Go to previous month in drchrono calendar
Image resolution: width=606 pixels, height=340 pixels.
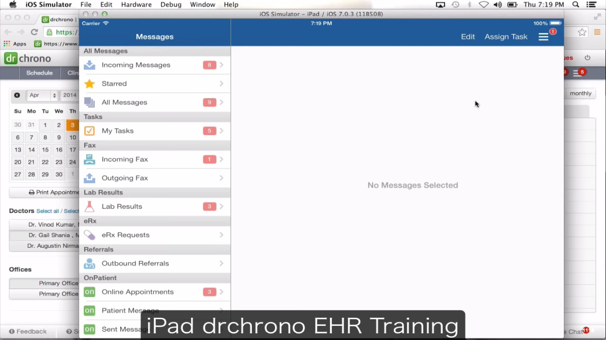point(17,95)
